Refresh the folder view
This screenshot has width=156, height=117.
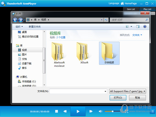coord(106,20)
